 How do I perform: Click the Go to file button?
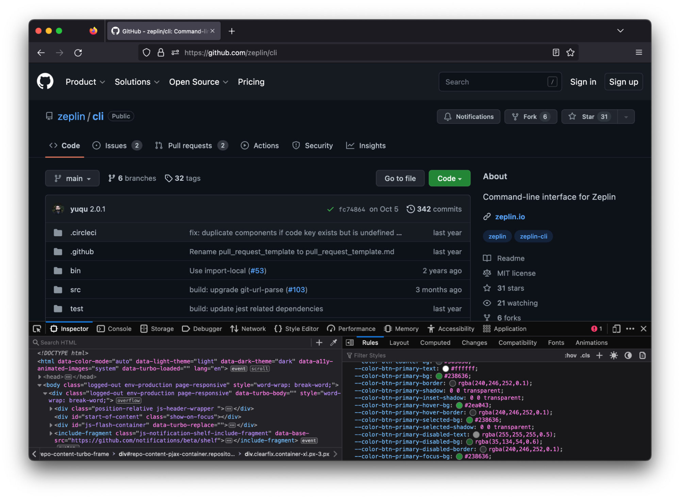coord(400,178)
